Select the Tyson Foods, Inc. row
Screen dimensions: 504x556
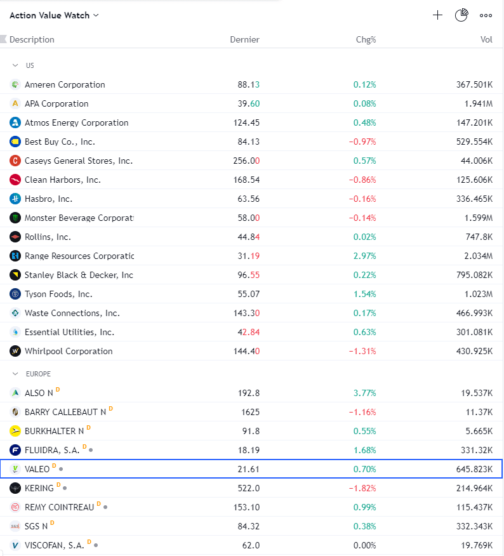251,294
